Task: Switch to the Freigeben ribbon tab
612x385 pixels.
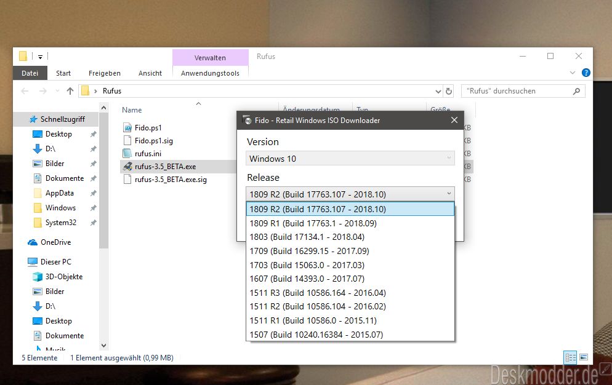Action: point(105,73)
